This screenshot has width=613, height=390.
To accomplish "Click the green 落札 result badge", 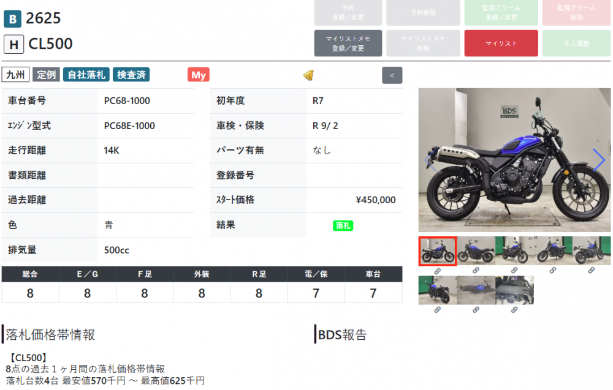I will [x=343, y=225].
